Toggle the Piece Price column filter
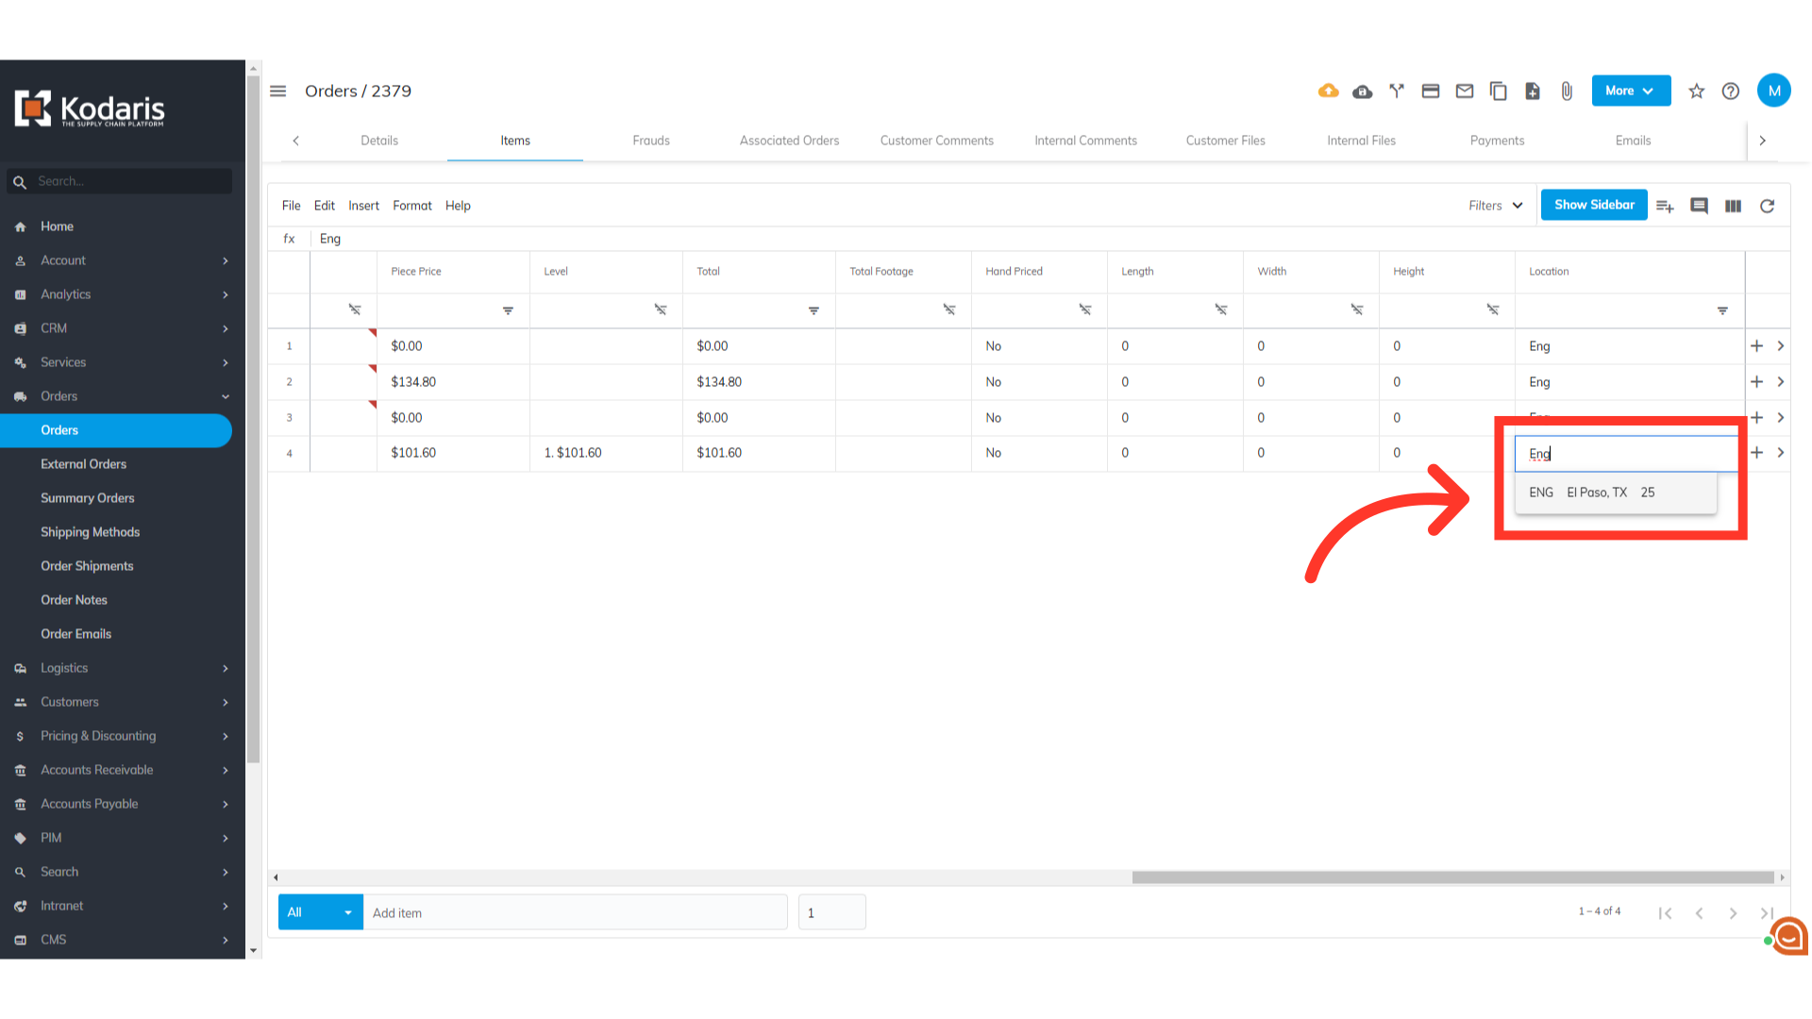The width and height of the screenshot is (1812, 1019). (x=508, y=310)
